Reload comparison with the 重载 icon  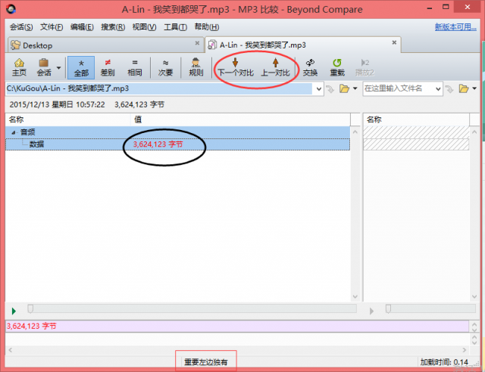(x=337, y=67)
